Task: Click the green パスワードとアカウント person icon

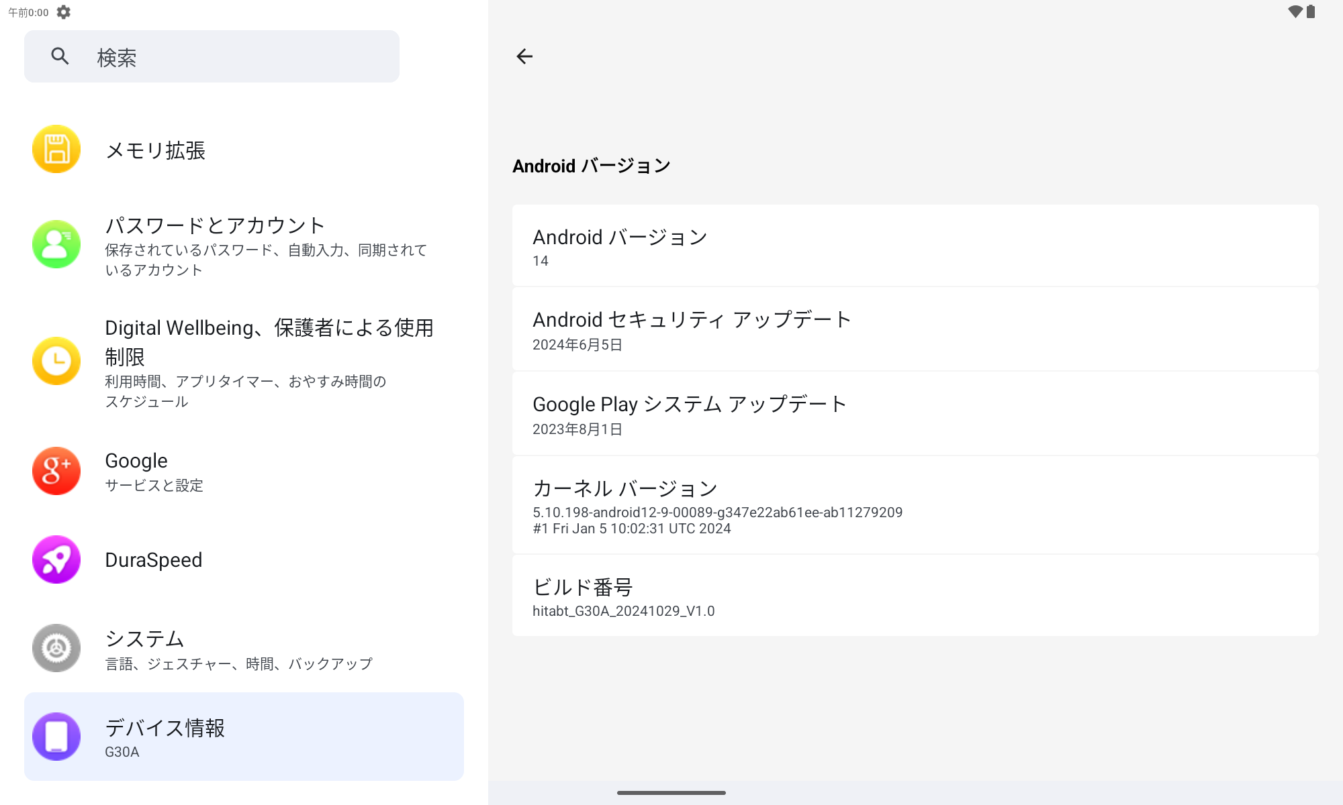Action: [56, 244]
